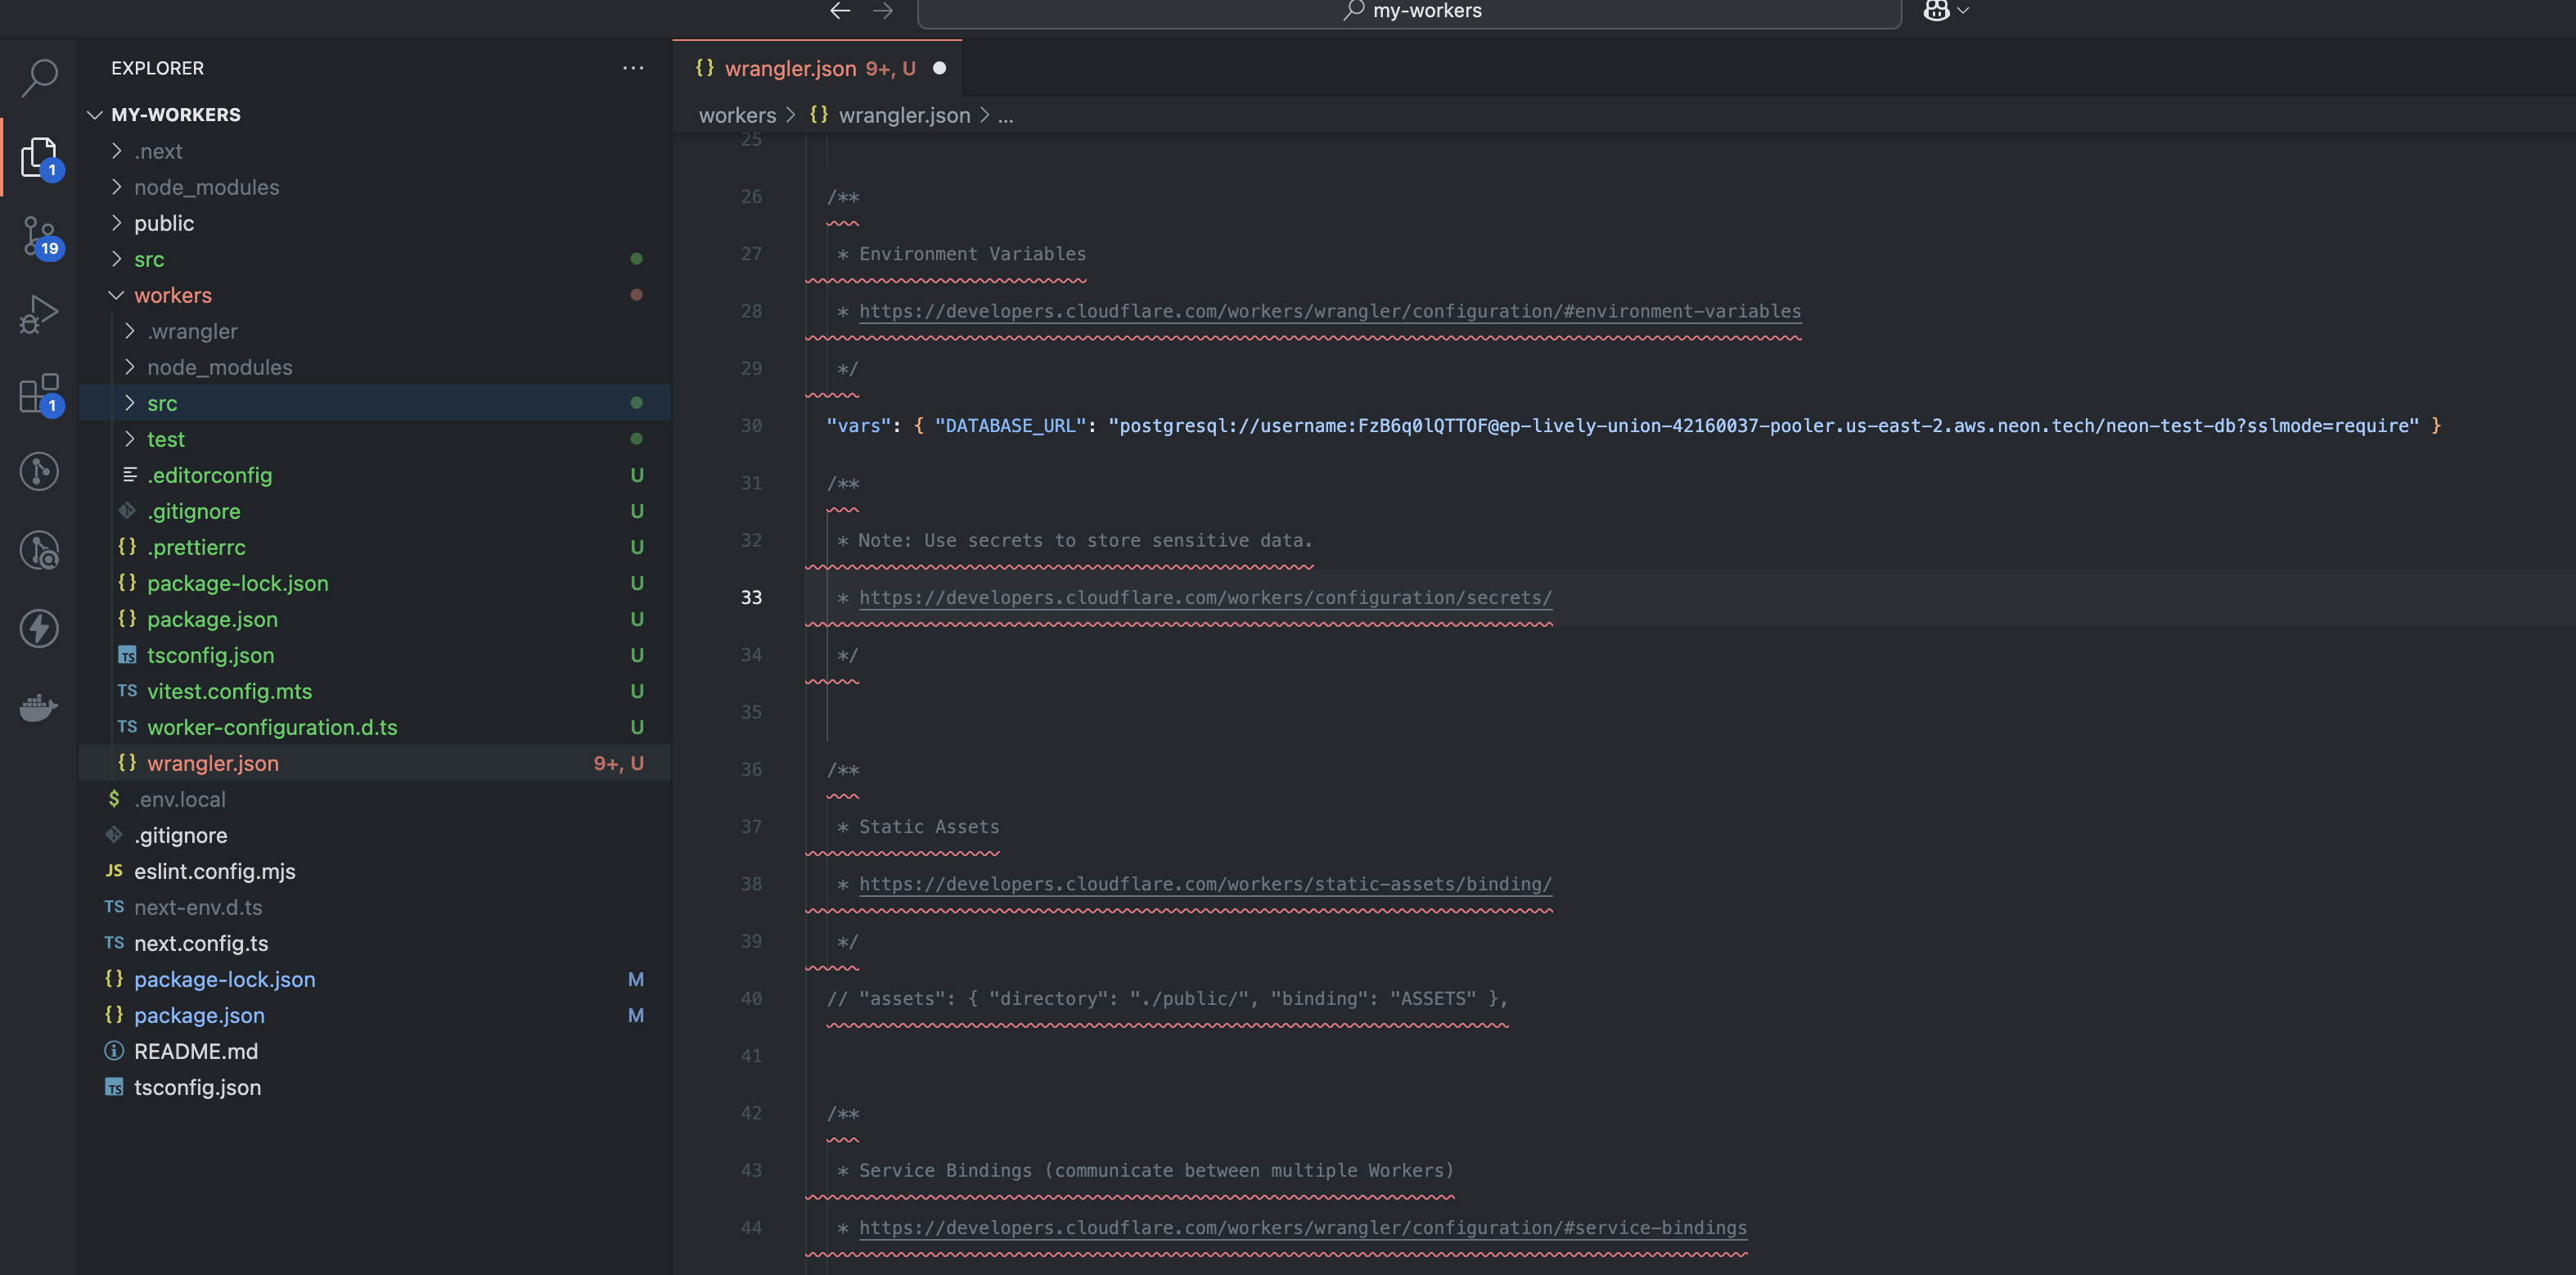Viewport: 2576px width, 1275px height.
Task: Close the unsaved wrangler.json tab dot
Action: pyautogui.click(x=939, y=68)
